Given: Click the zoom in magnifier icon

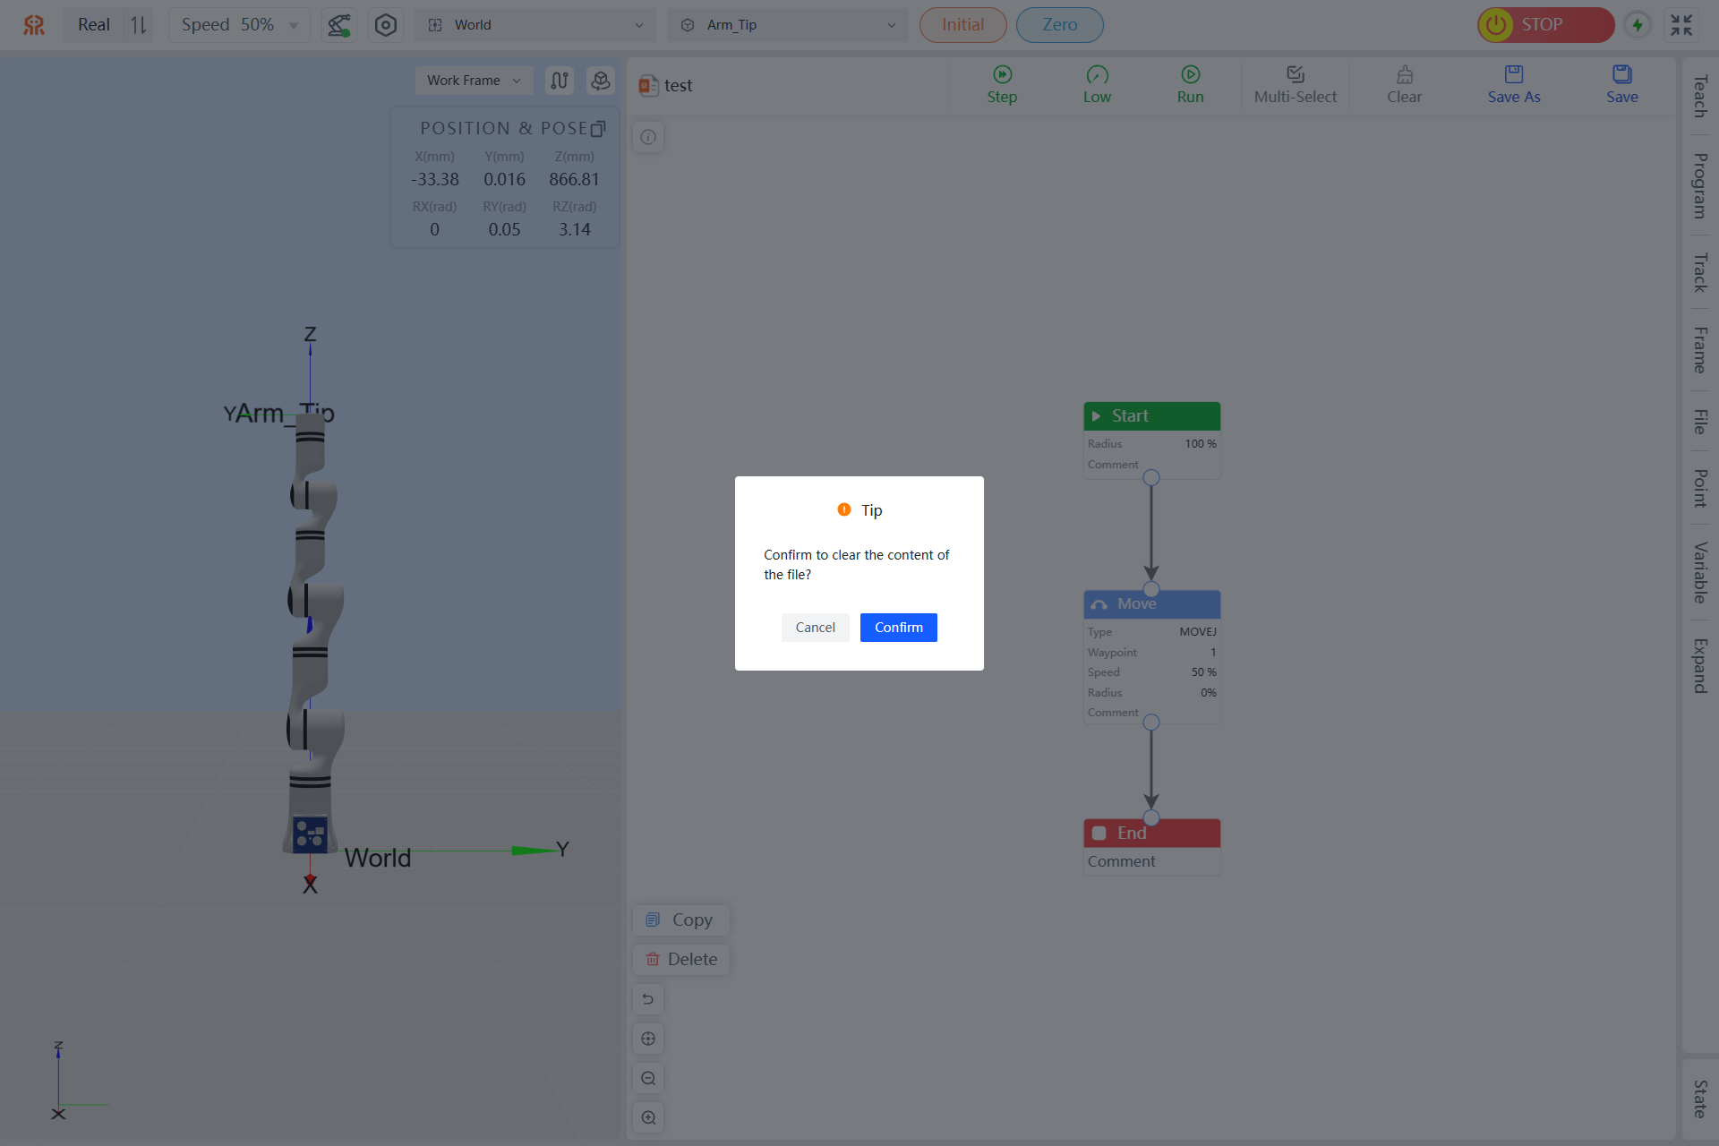Looking at the screenshot, I should (x=648, y=1117).
